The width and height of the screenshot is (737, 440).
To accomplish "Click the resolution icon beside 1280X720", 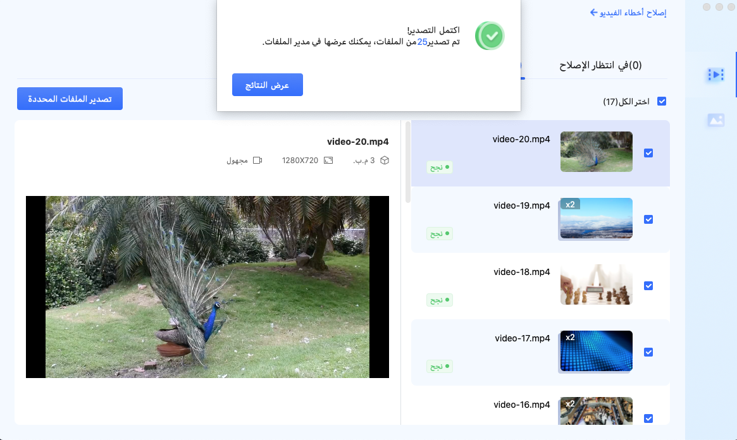I will 327,160.
